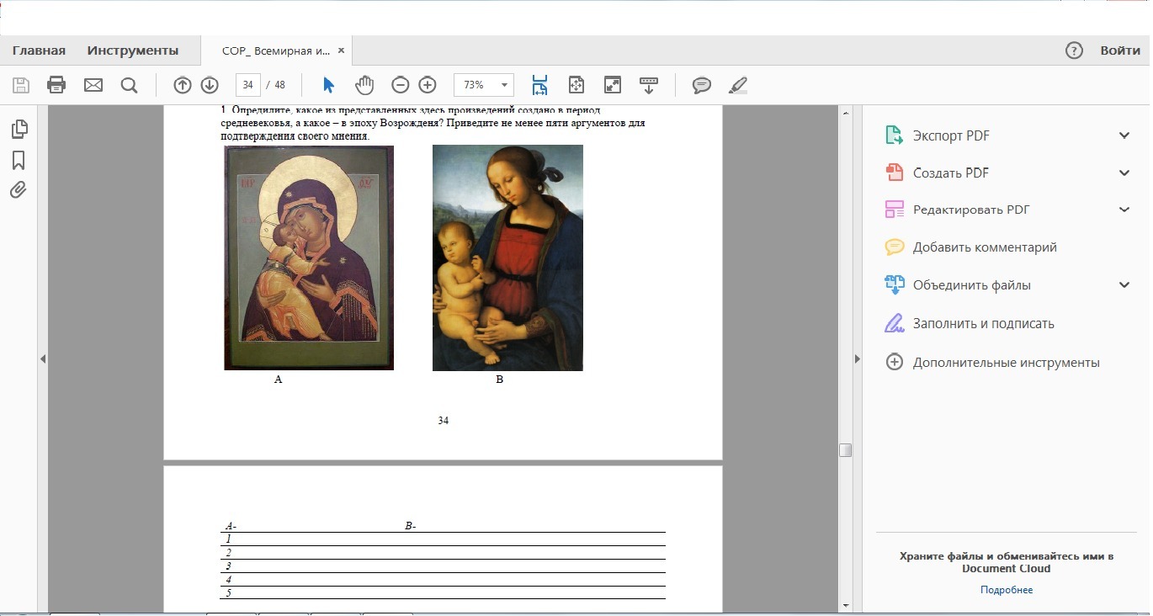The height and width of the screenshot is (616, 1153).
Task: Open the Add comment bubble tool
Action: [701, 85]
